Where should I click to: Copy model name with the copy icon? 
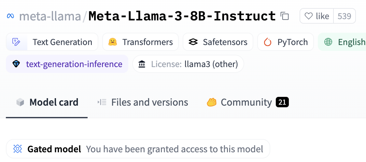(285, 16)
